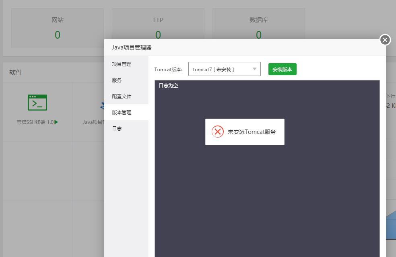Screen dimensions: 396x257
Task: Click the Tomcat版本 label
Action: coord(169,70)
